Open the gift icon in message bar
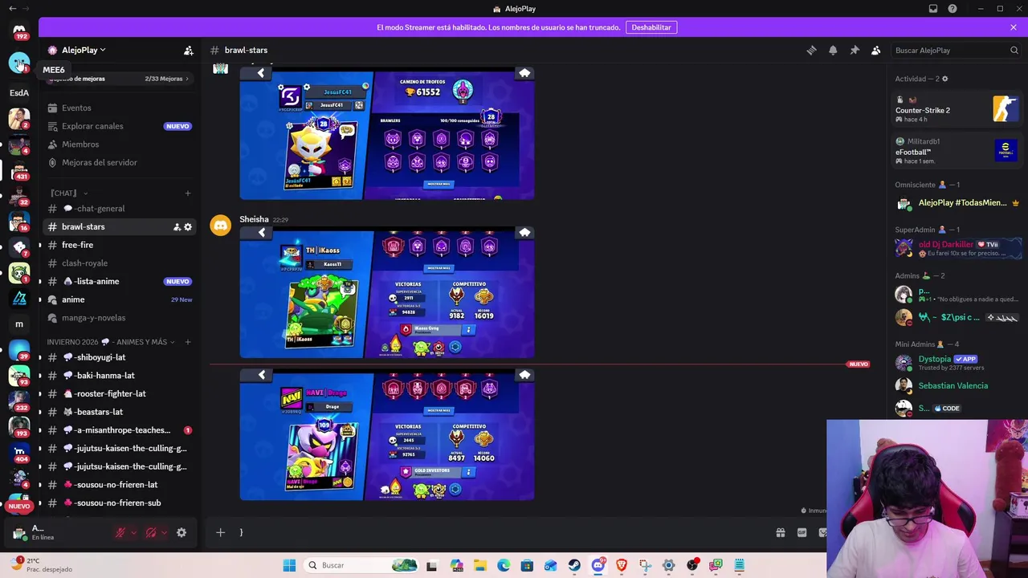This screenshot has height=578, width=1028. coord(780,532)
